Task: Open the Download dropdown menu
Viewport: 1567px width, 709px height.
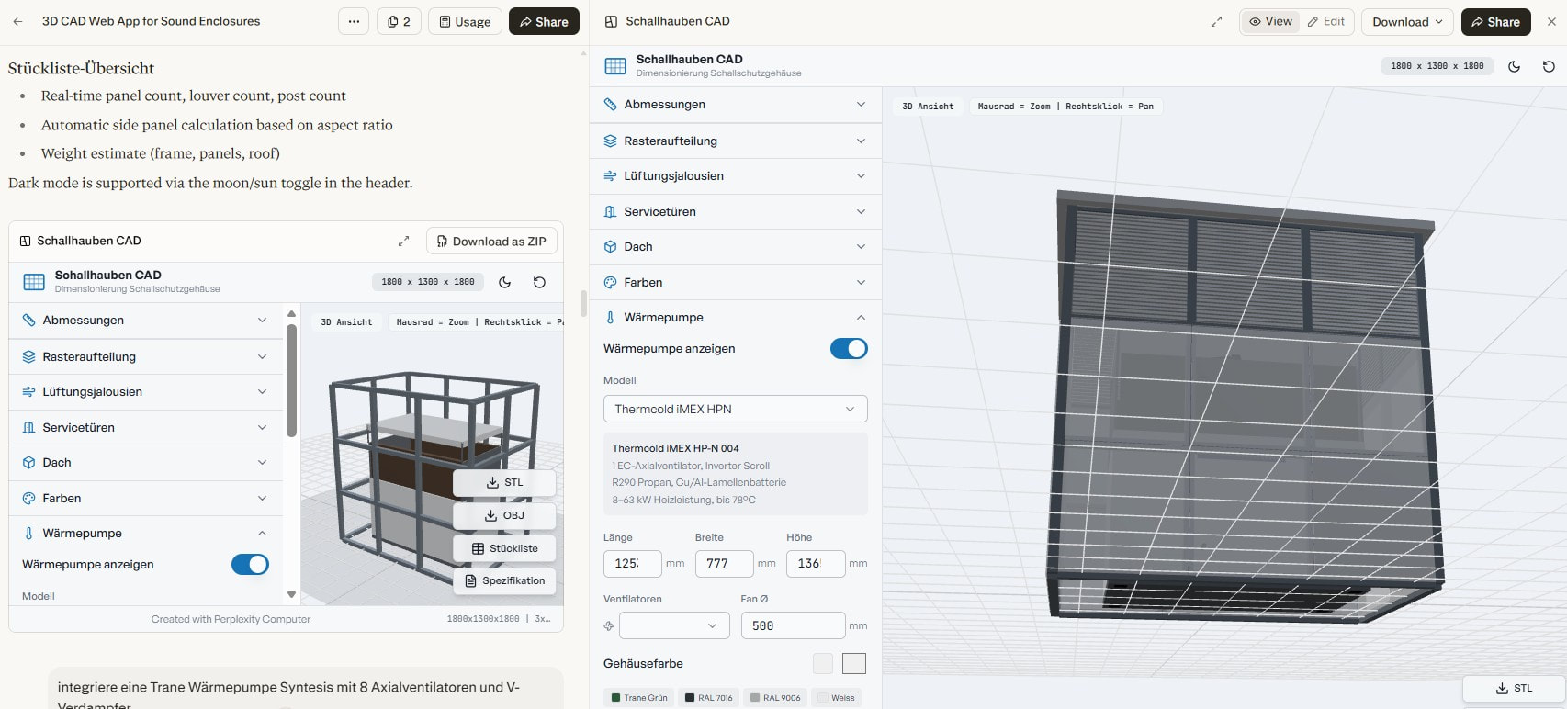Action: pyautogui.click(x=1406, y=21)
